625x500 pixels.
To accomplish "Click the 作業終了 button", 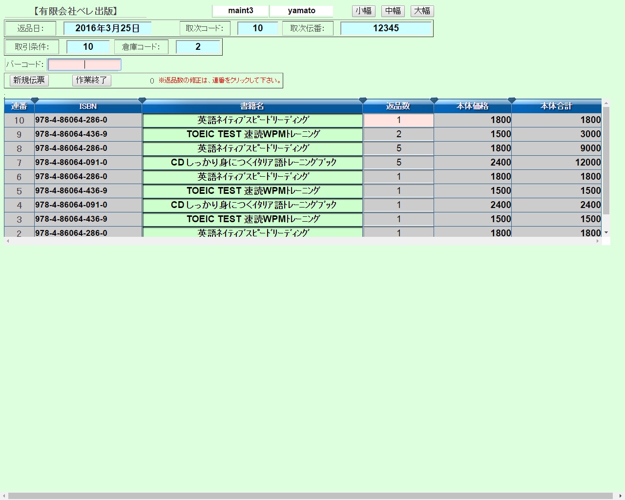I will point(92,80).
